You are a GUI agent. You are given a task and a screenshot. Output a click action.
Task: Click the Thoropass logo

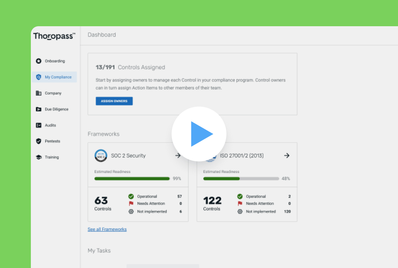pyautogui.click(x=54, y=36)
